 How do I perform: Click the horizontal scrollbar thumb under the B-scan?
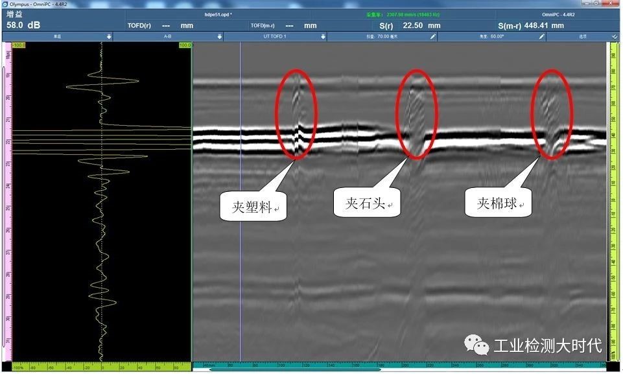pos(295,369)
